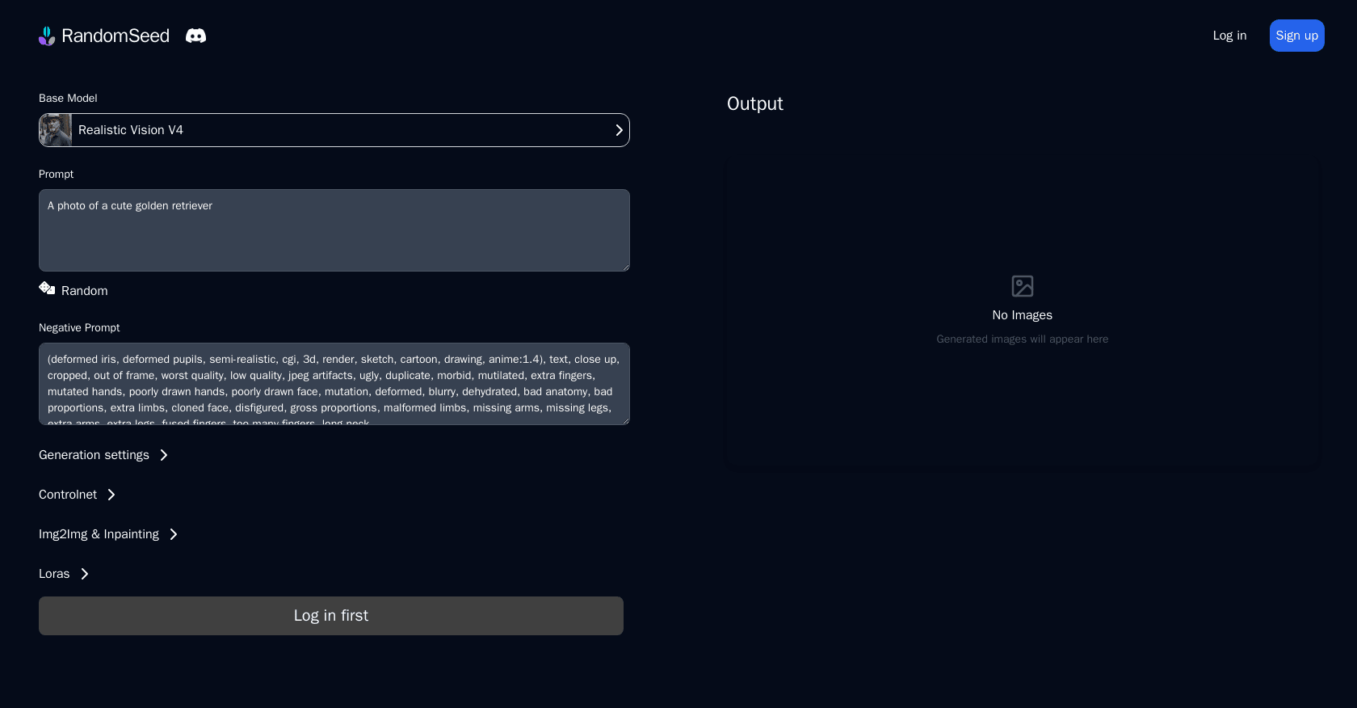Expand the Controlnet section
The height and width of the screenshot is (708, 1357).
[68, 495]
